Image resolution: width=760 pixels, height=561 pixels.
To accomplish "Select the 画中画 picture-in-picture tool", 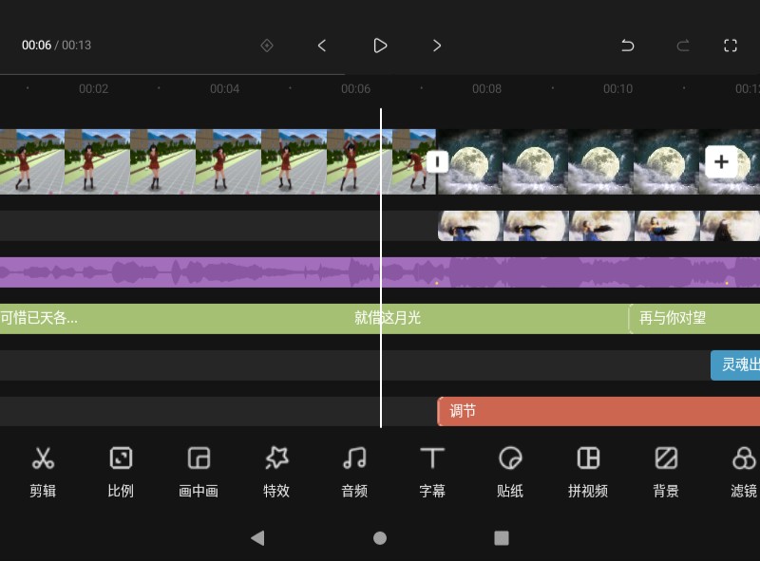I will tap(199, 472).
